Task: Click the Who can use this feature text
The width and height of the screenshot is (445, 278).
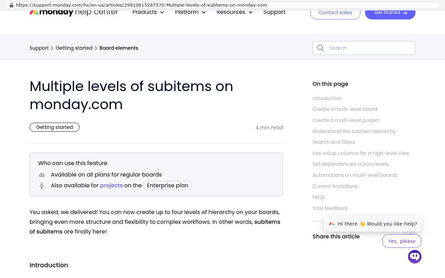Action: [73, 163]
